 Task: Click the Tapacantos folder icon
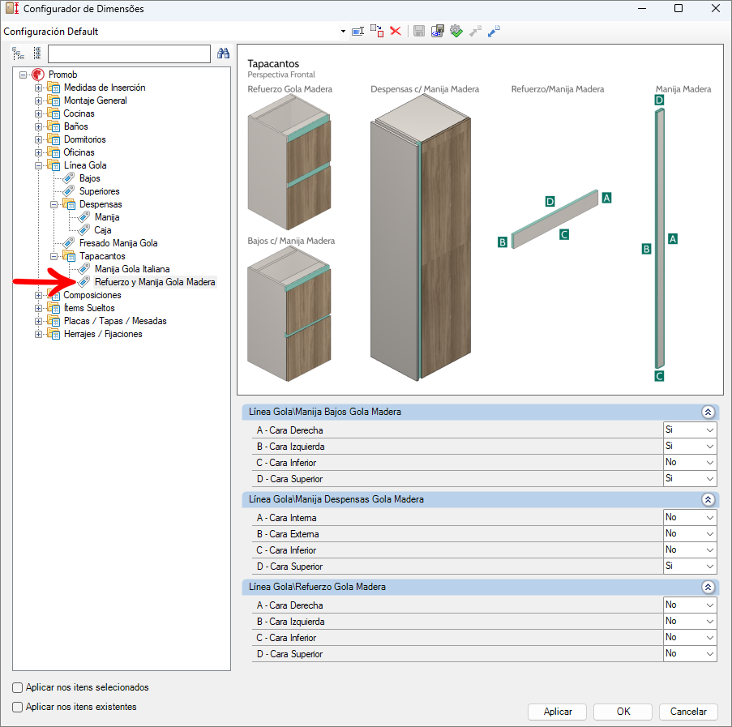pos(69,256)
